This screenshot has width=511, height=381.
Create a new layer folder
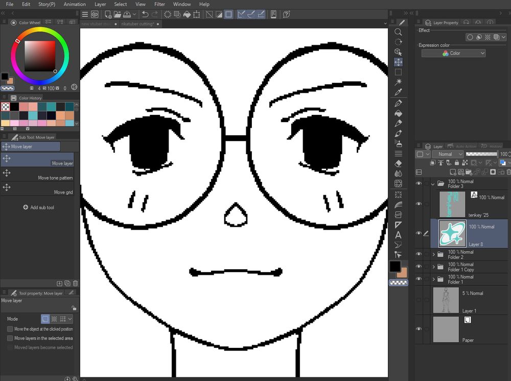469,172
